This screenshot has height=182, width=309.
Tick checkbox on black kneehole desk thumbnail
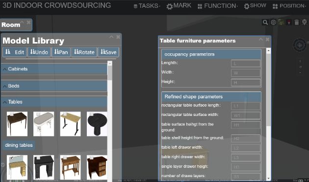[x=38, y=158]
